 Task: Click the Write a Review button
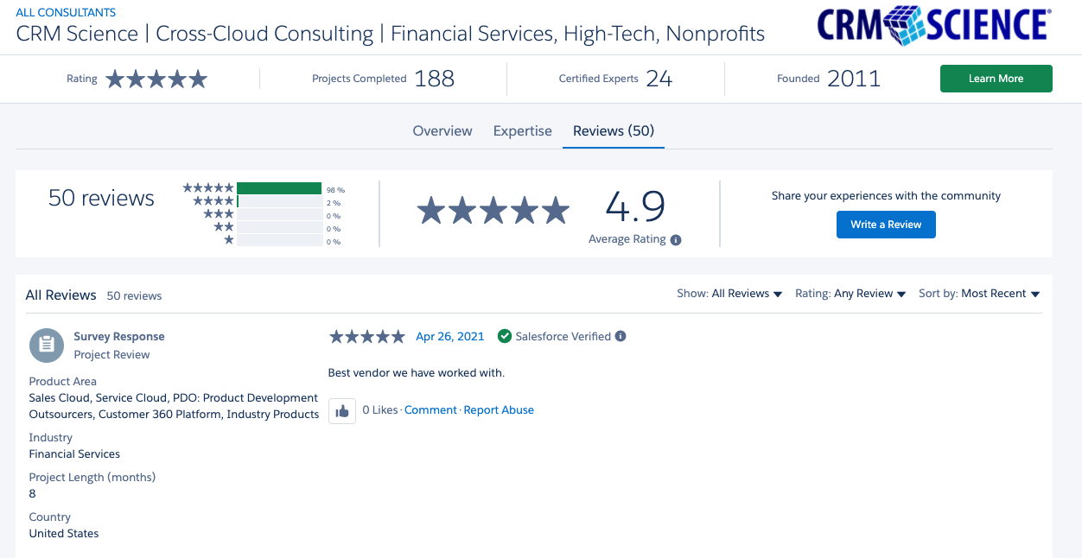pos(886,225)
